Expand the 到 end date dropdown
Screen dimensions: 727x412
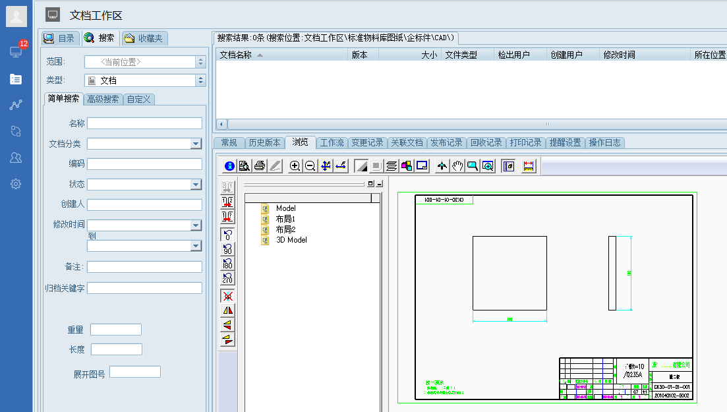[x=196, y=246]
